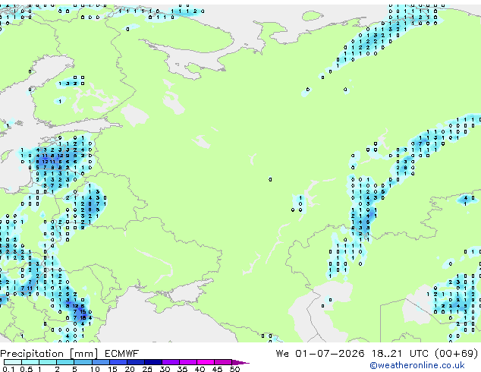Click the 'Precipitation [mm]' title text
The height and width of the screenshot is (372, 481).
coord(49,354)
